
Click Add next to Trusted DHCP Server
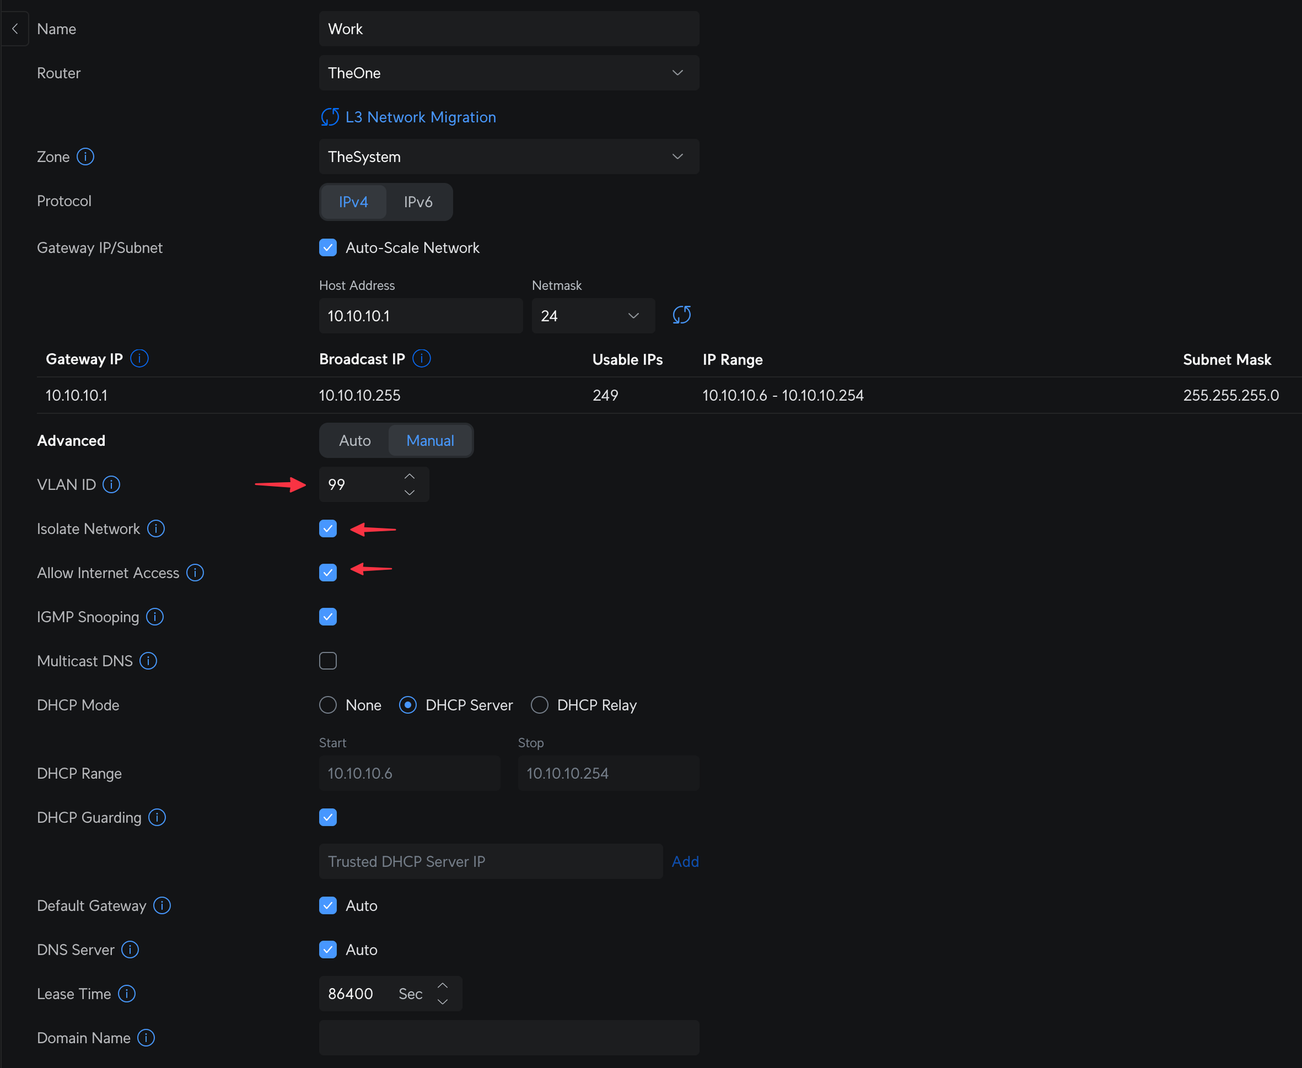pos(685,862)
